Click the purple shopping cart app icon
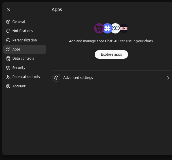The width and height of the screenshot is (172, 160). pyautogui.click(x=99, y=28)
